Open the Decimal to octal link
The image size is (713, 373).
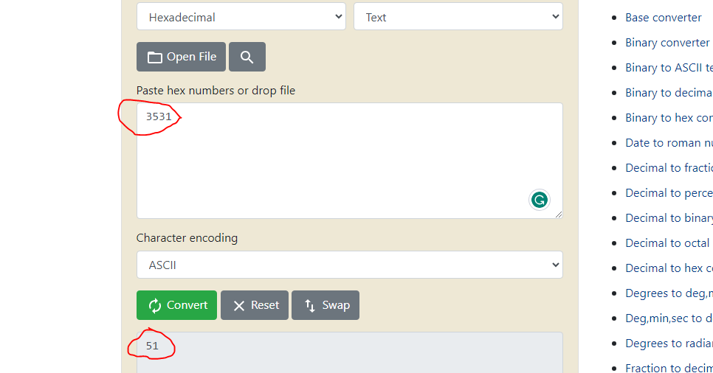click(668, 243)
